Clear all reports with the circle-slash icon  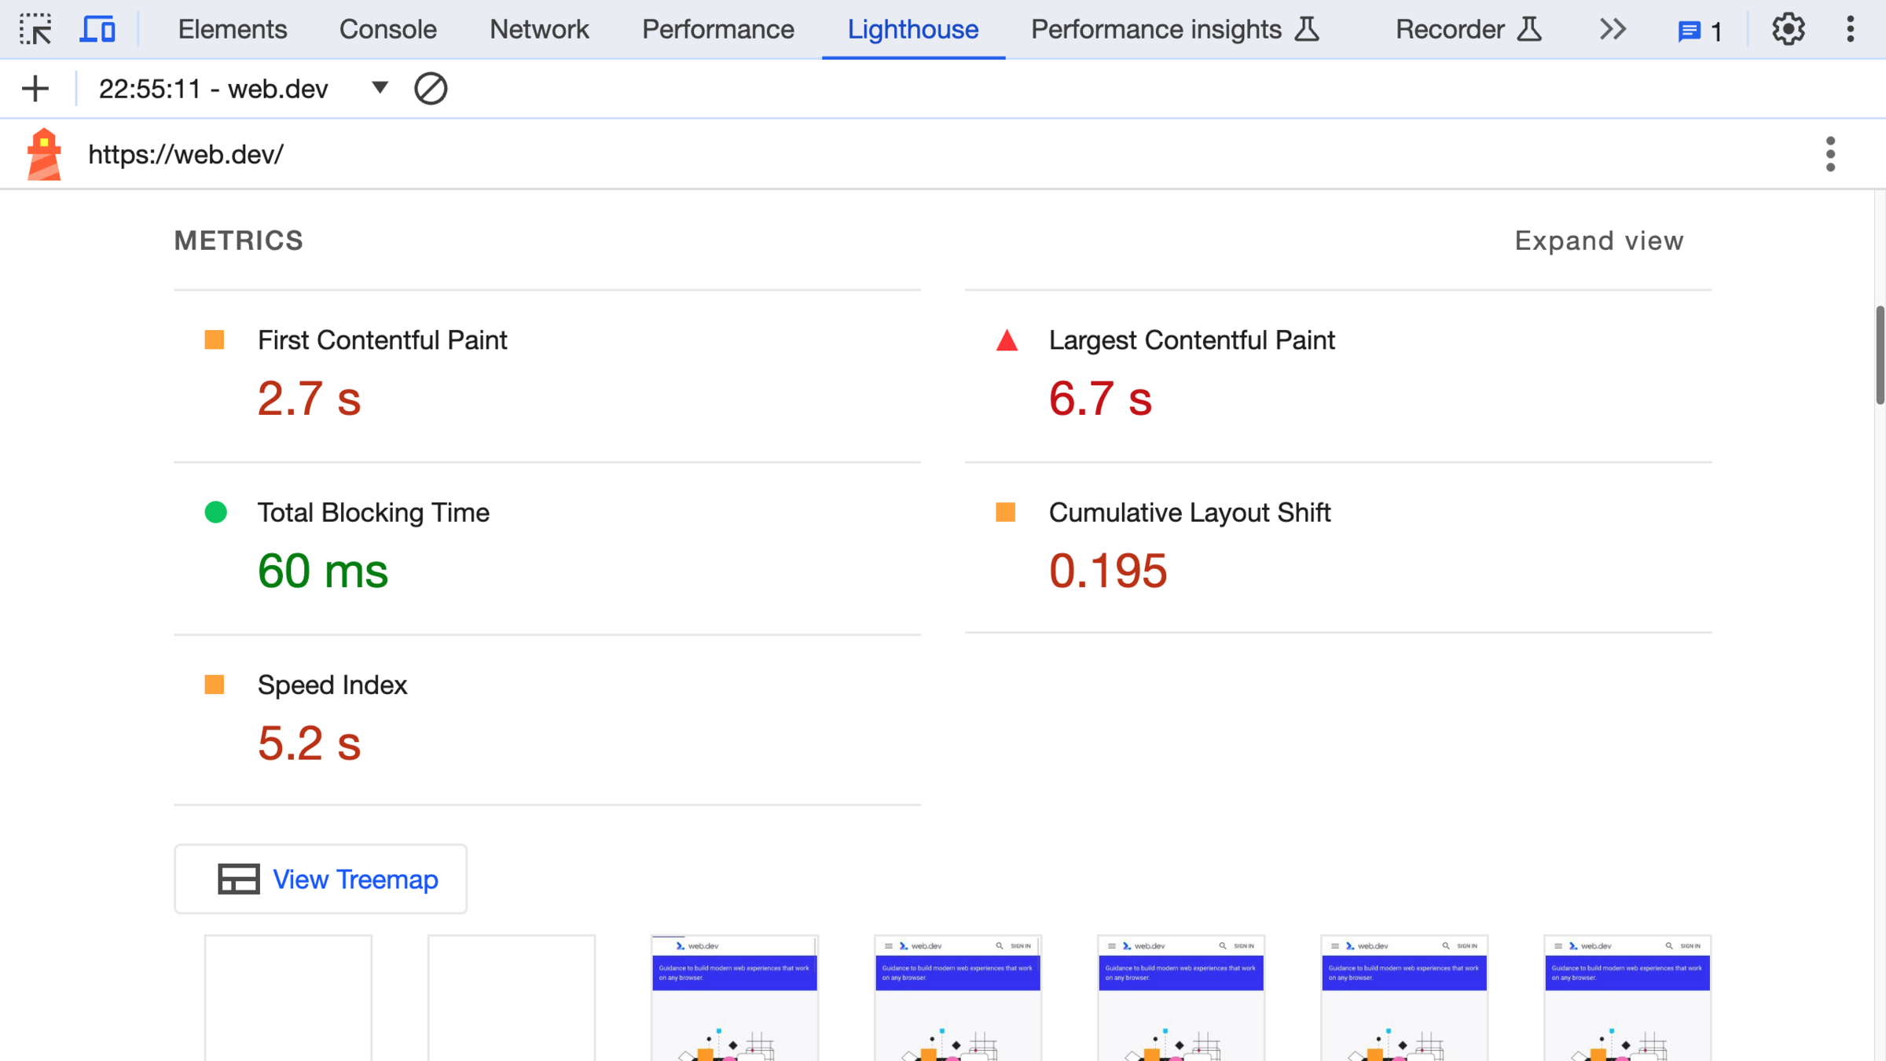point(431,89)
